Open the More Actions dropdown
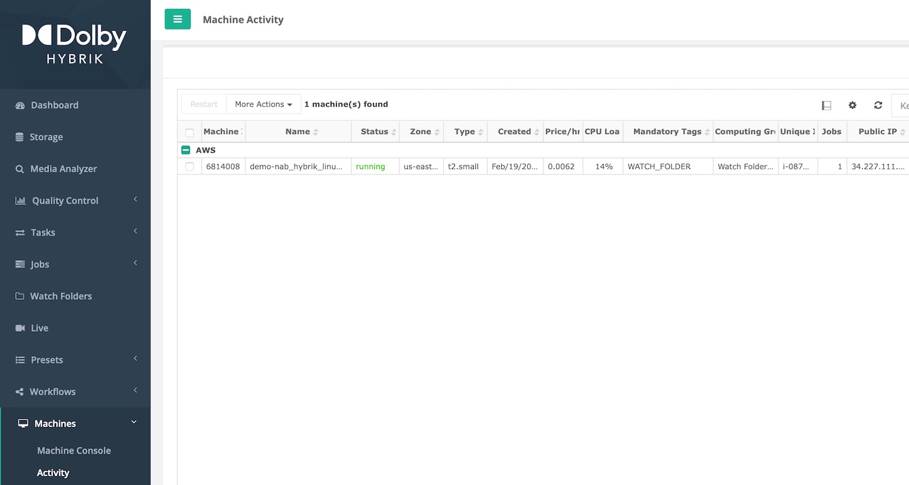Image resolution: width=909 pixels, height=485 pixels. coord(263,104)
